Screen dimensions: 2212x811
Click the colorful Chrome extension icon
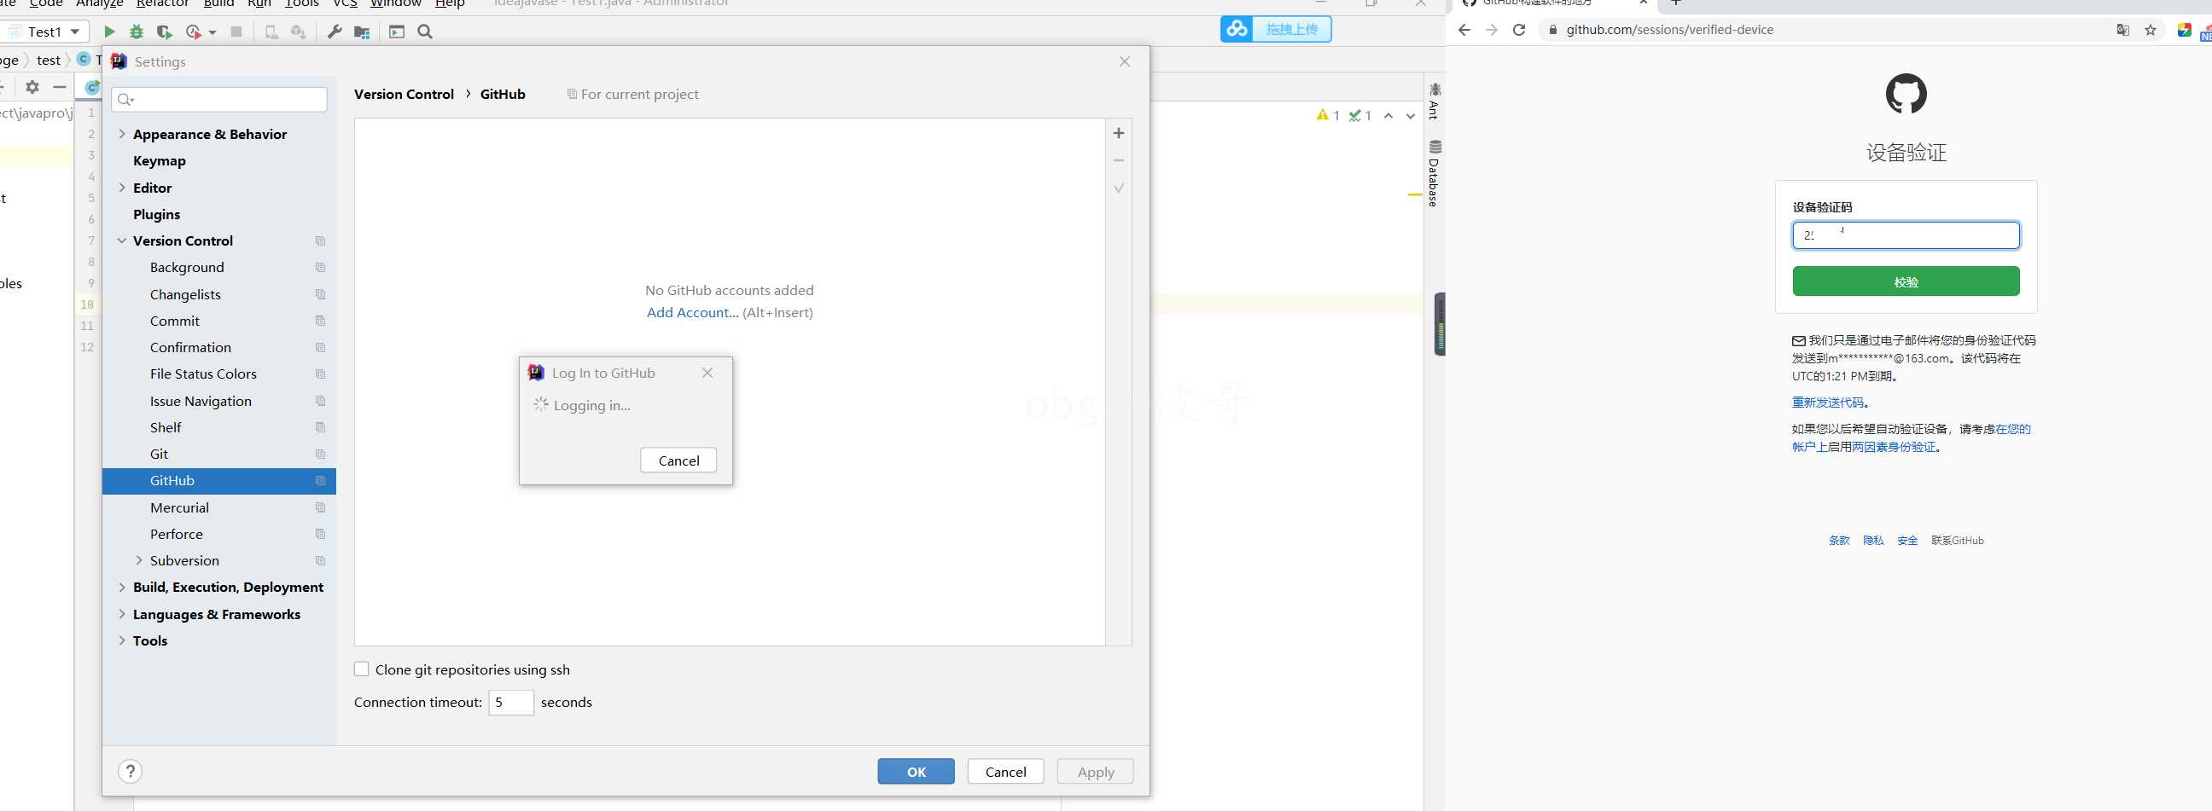[x=2185, y=30]
